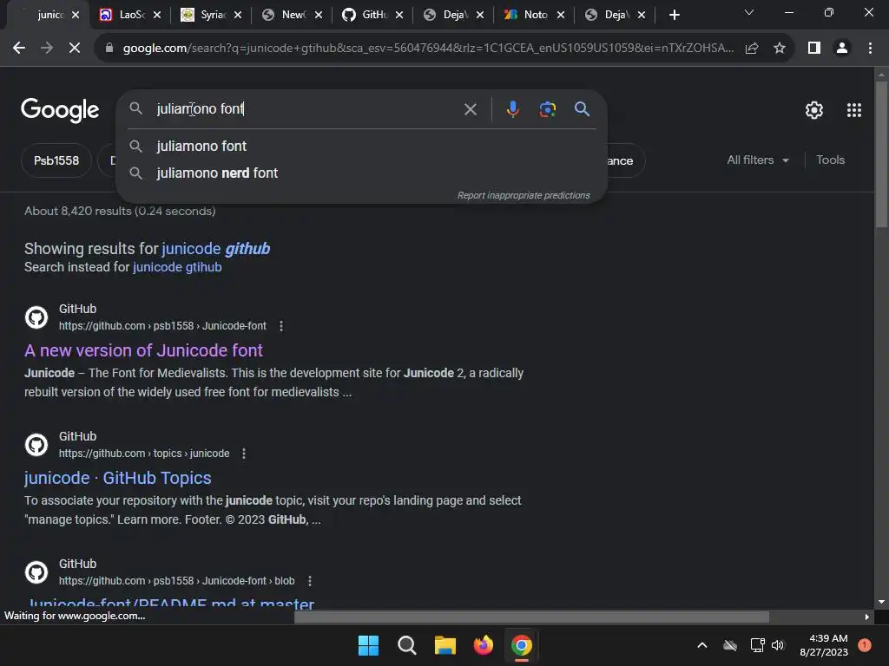The width and height of the screenshot is (889, 666).
Task: Open options for Junicode-font blob result
Action: (x=310, y=580)
